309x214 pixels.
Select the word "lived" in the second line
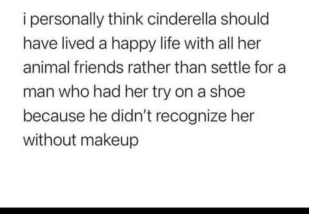coord(78,43)
